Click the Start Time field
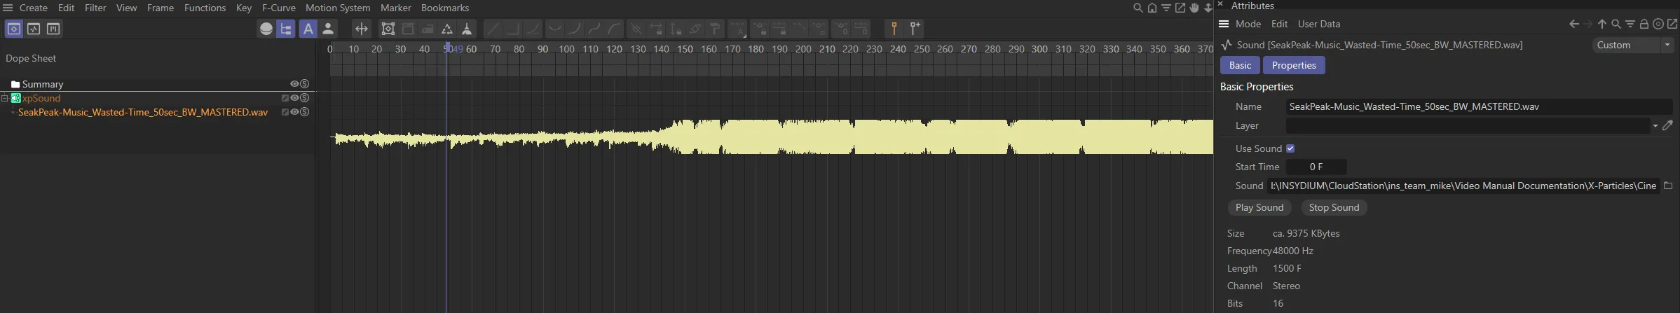This screenshot has height=313, width=1680. 1316,167
